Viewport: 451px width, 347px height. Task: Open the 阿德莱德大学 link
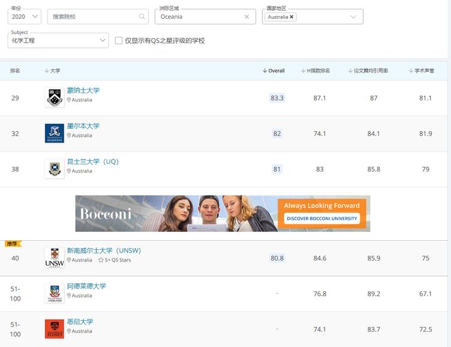[86, 286]
